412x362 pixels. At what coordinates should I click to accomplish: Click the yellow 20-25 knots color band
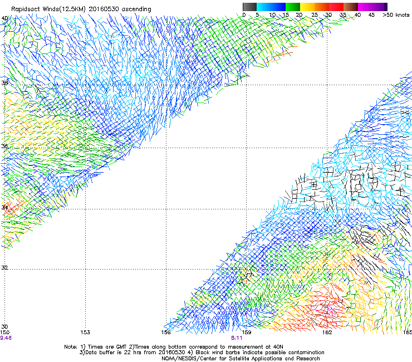click(x=307, y=7)
